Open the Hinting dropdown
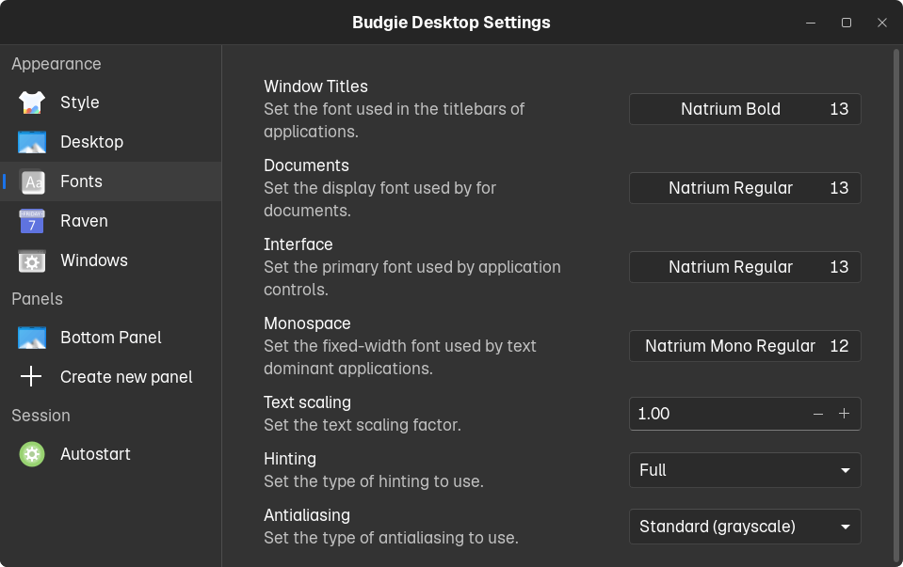Viewport: 903px width, 567px height. click(745, 470)
